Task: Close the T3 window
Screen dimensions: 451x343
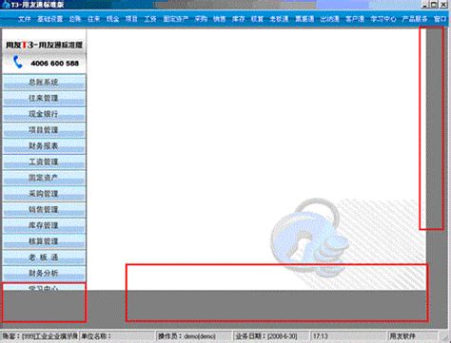Action: (443, 5)
